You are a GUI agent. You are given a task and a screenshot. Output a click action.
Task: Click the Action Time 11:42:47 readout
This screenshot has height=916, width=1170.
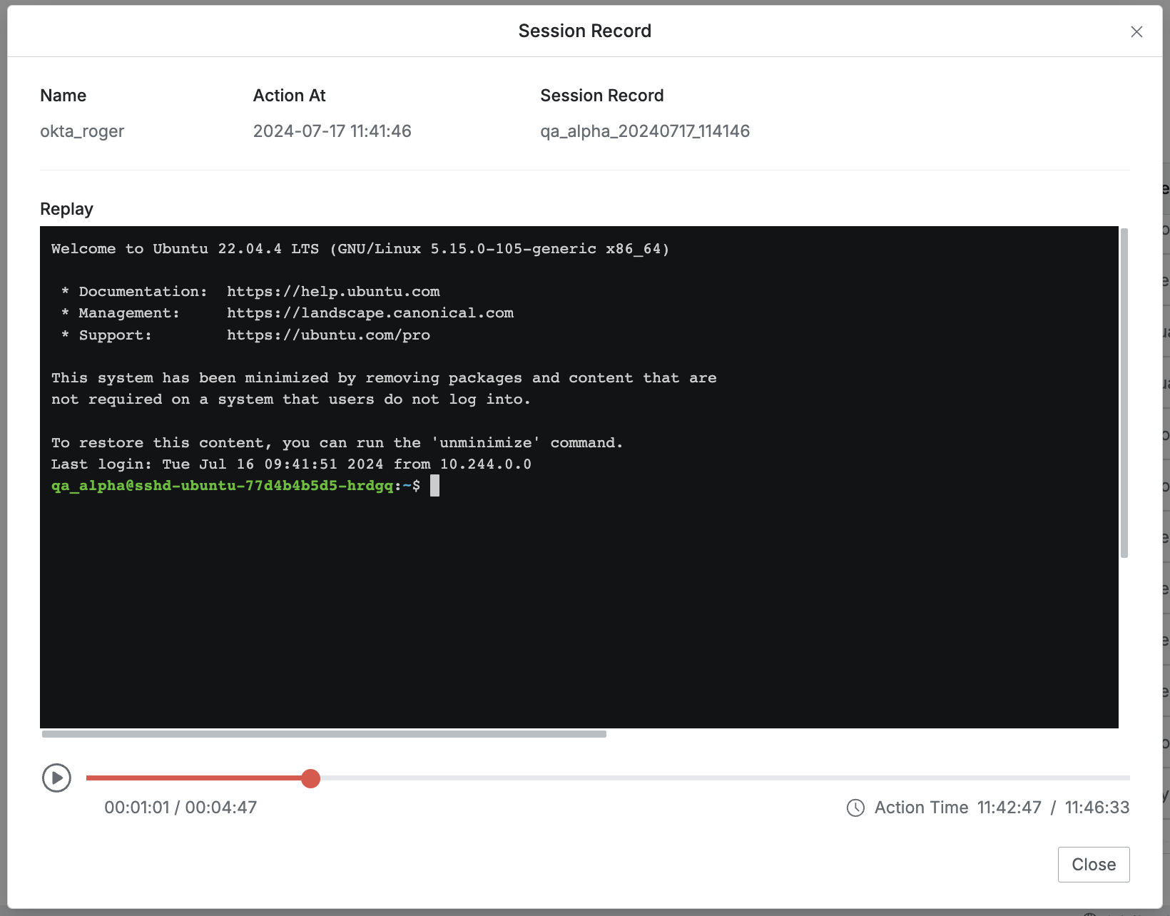[x=957, y=808]
